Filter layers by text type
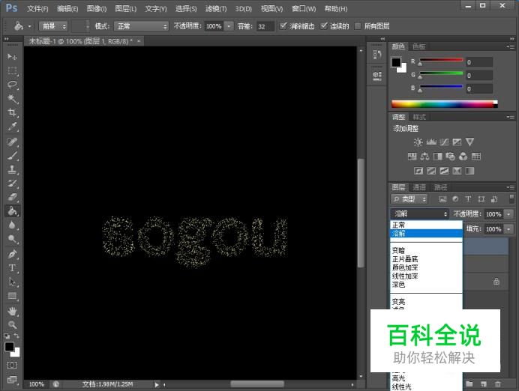 [x=468, y=199]
